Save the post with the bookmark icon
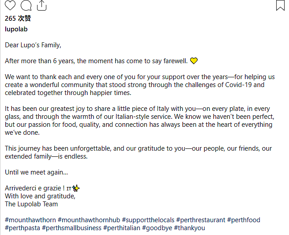This screenshot has height=235, width=289. [x=280, y=5]
